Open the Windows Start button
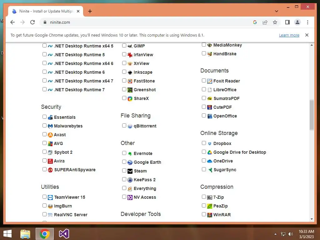This screenshot has width=320, height=240. point(7,234)
